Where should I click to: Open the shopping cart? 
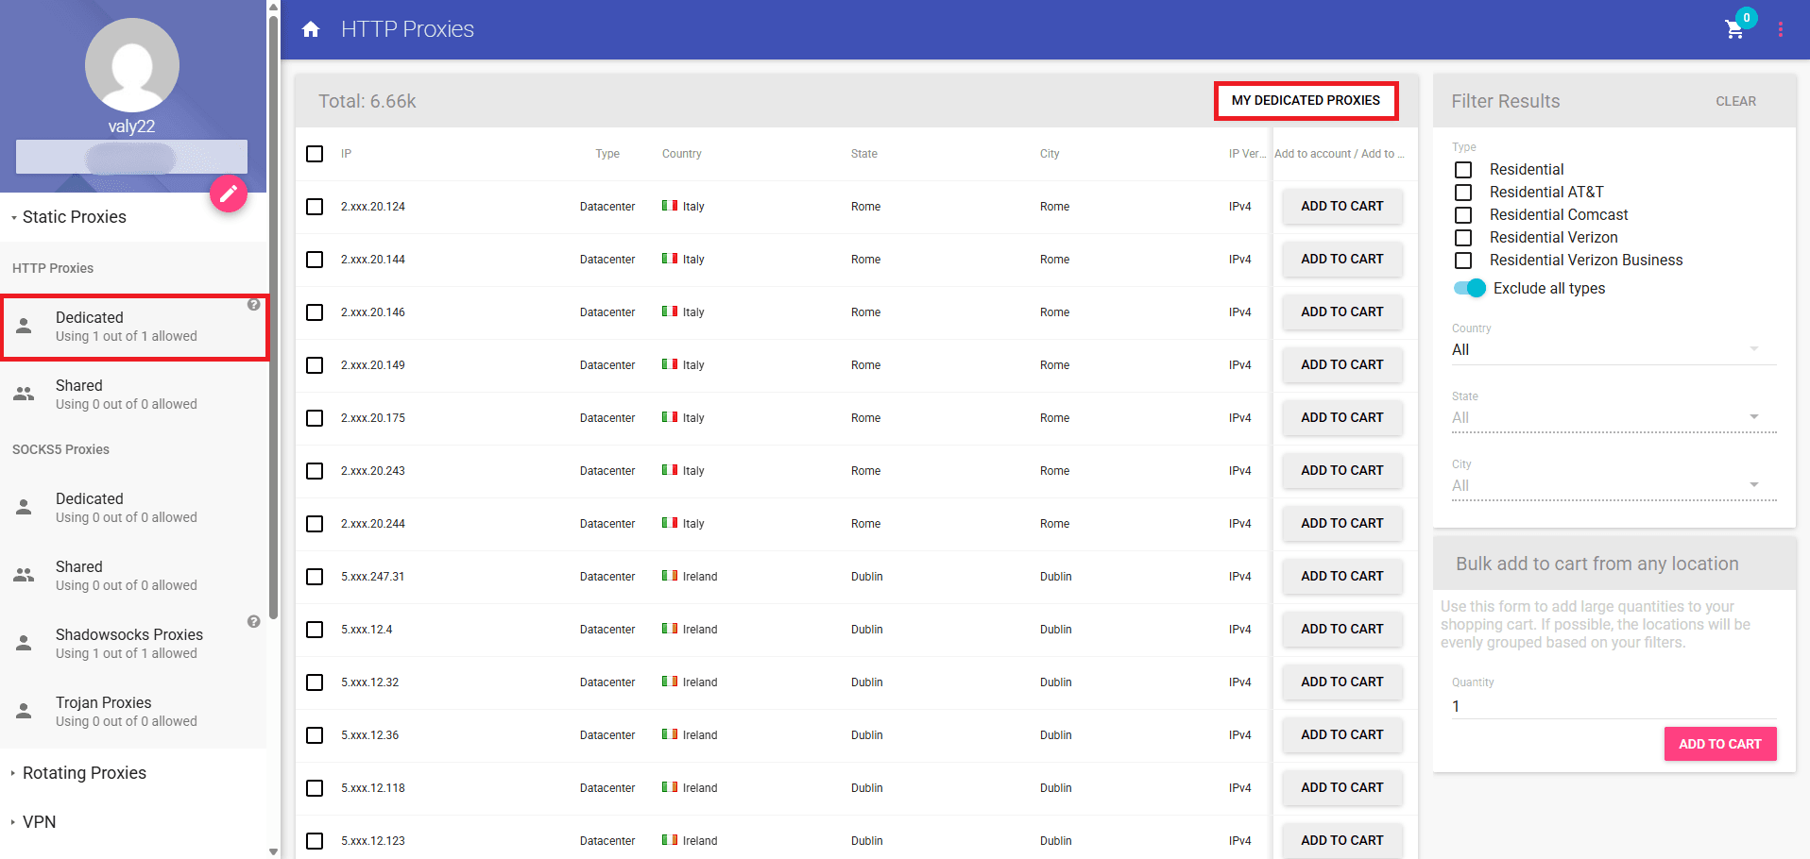coord(1733,30)
